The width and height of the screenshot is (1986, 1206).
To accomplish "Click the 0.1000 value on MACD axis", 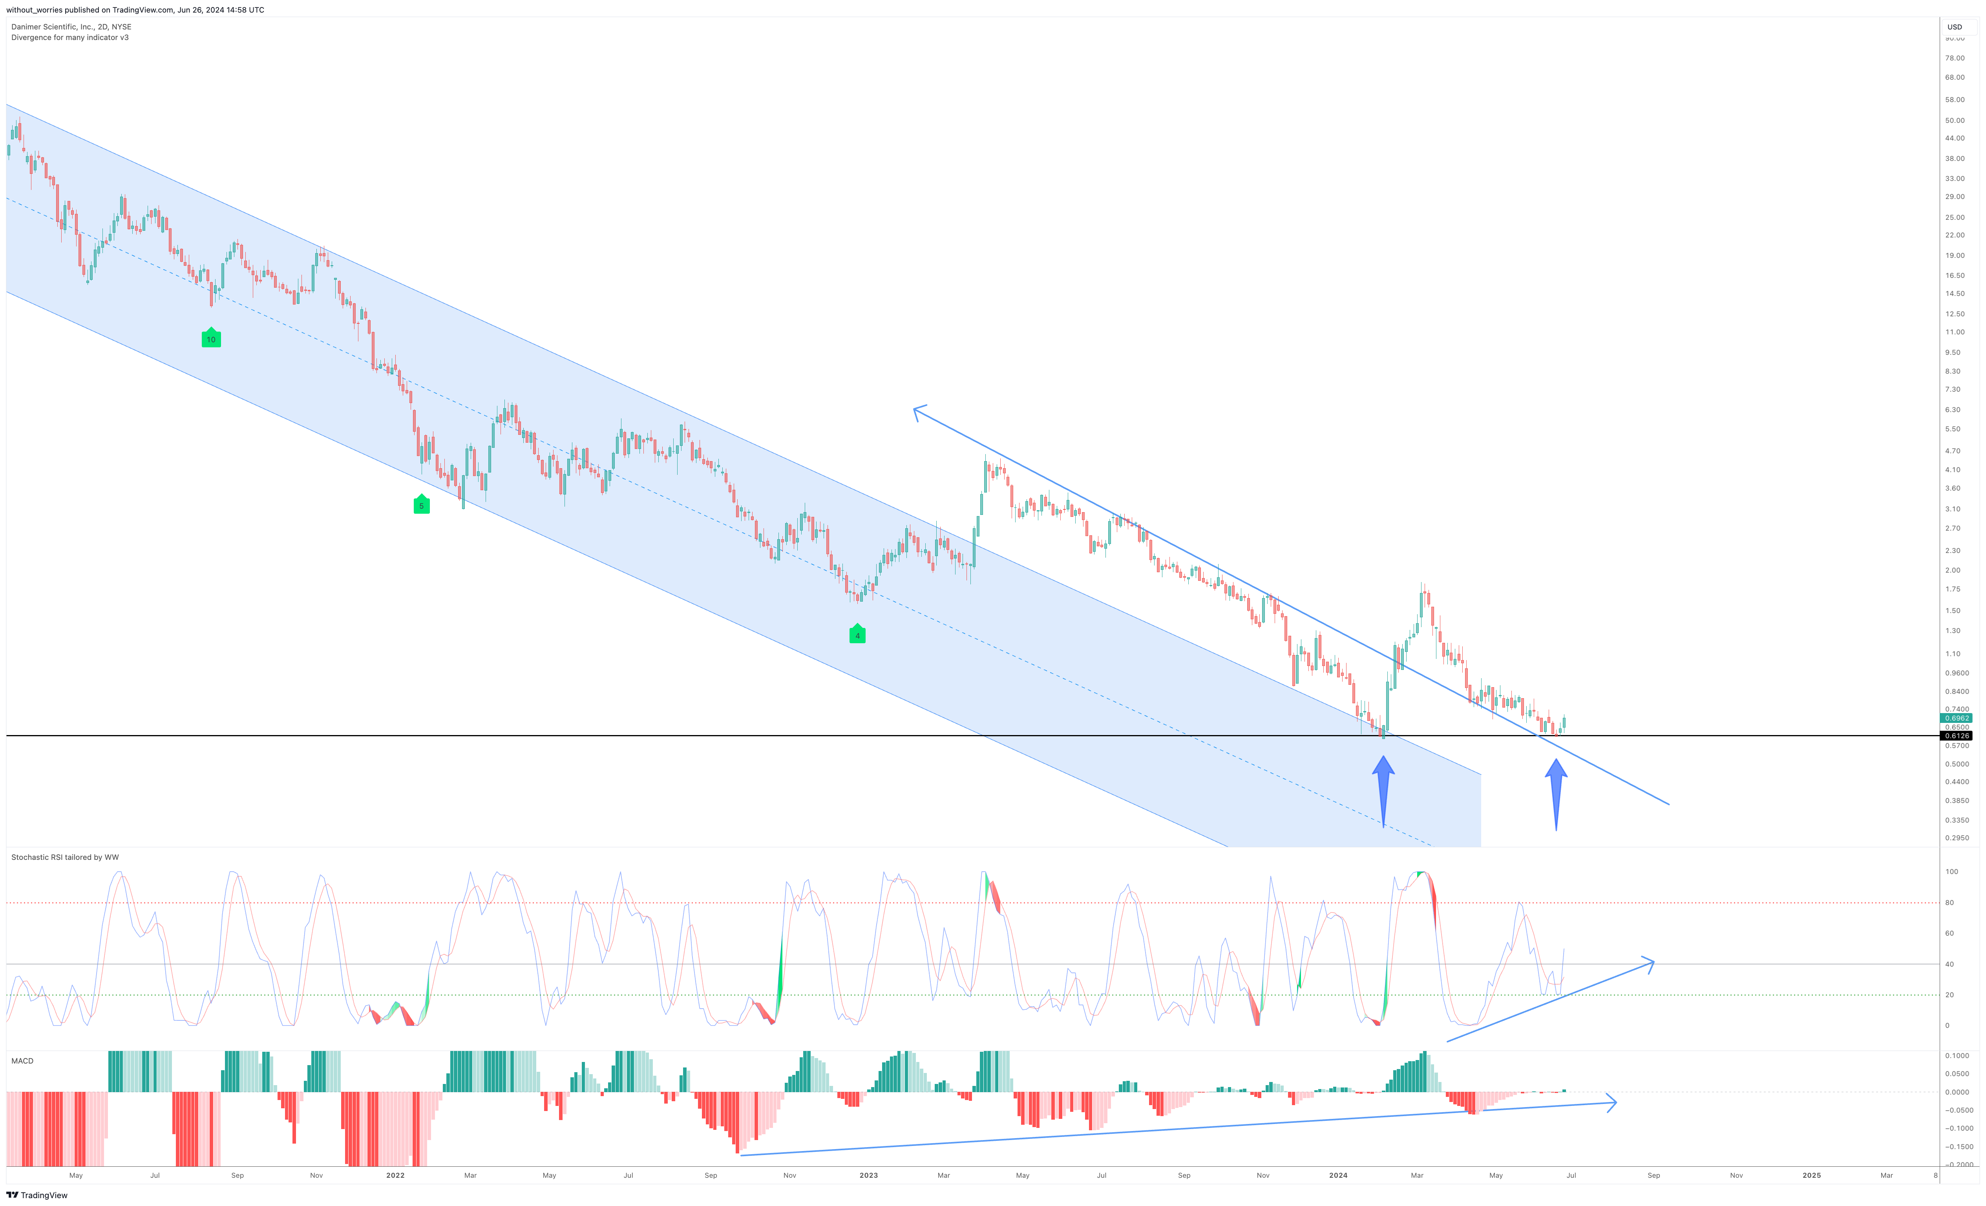I will [x=1956, y=1055].
